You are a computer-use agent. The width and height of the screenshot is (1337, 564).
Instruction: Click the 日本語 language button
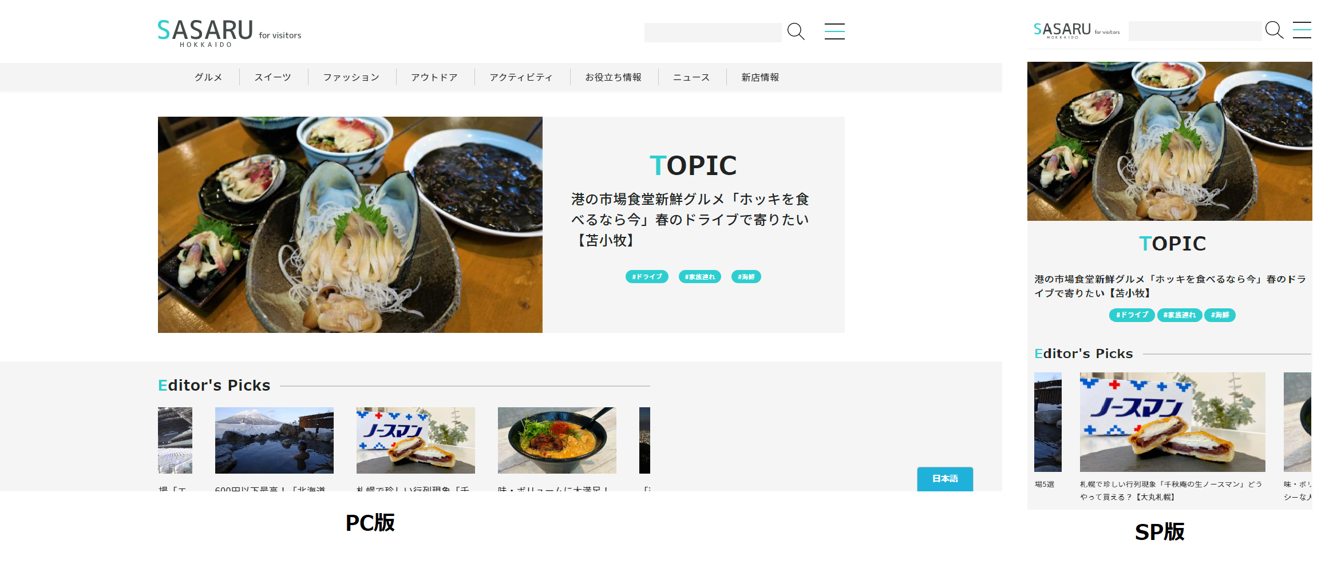click(945, 479)
